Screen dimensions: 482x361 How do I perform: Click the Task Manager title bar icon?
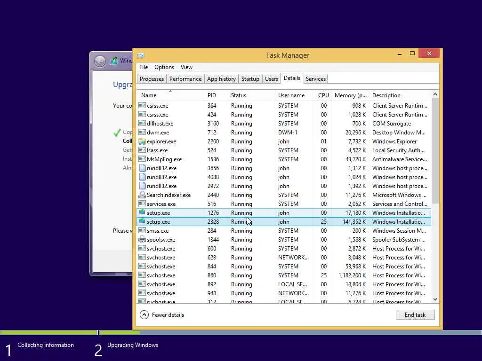[141, 55]
